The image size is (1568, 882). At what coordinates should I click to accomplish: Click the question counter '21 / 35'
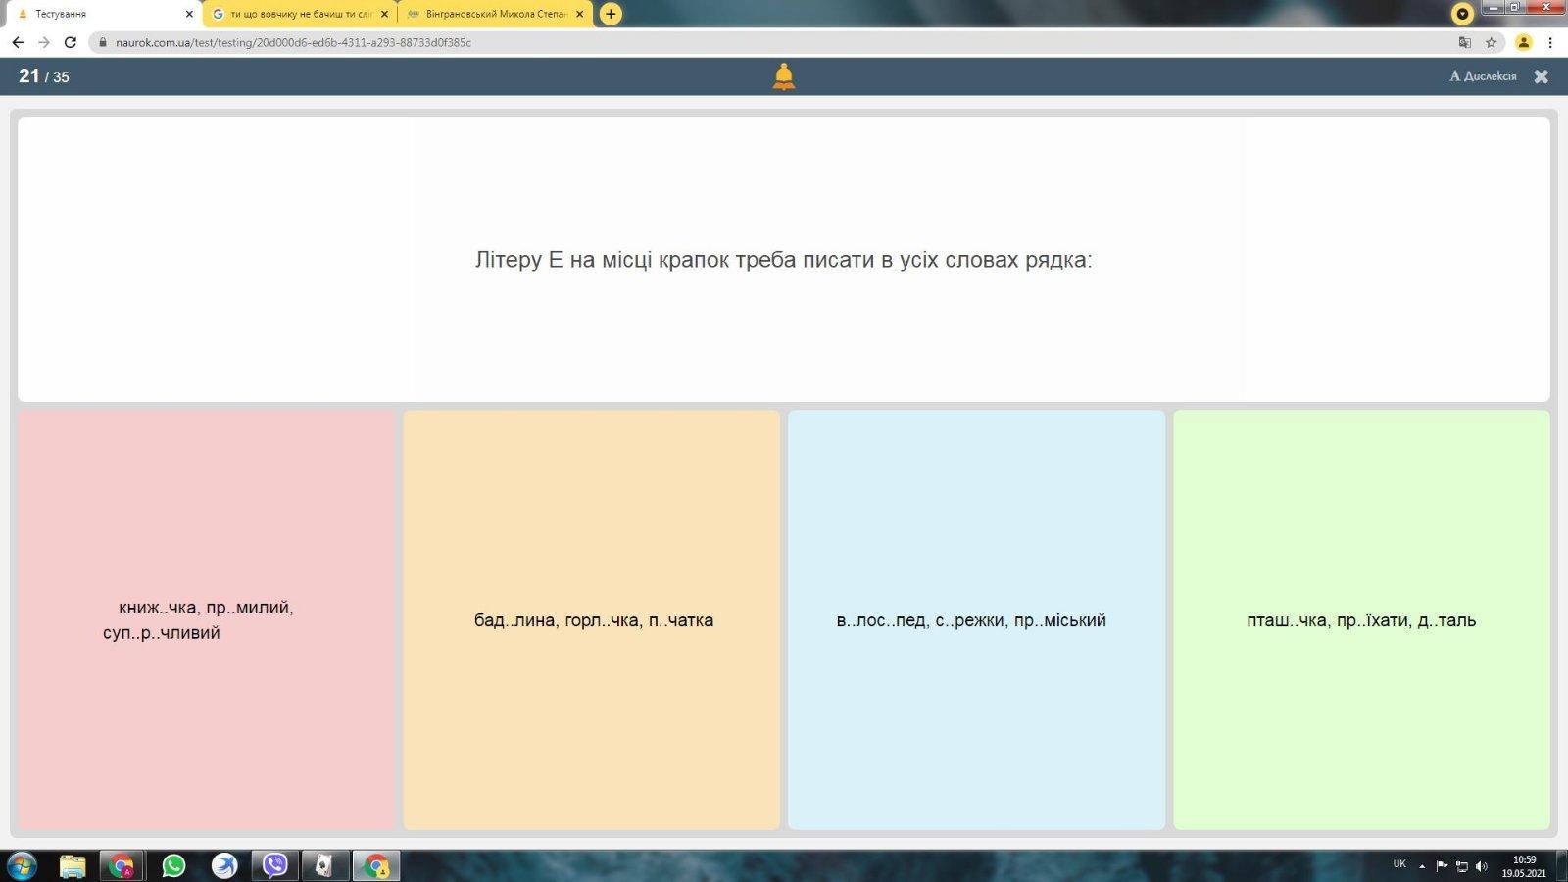44,76
